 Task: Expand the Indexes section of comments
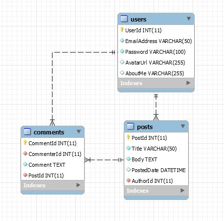coord(78,185)
